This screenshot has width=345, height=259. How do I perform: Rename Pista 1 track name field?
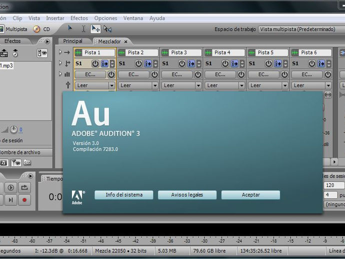point(98,52)
